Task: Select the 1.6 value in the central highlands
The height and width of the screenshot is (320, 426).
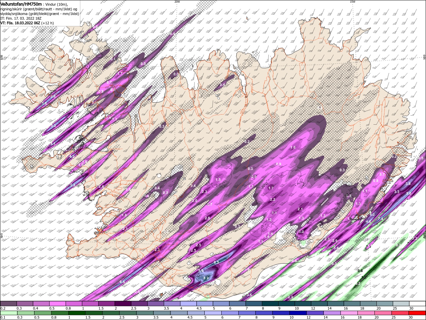Action: coord(293,147)
